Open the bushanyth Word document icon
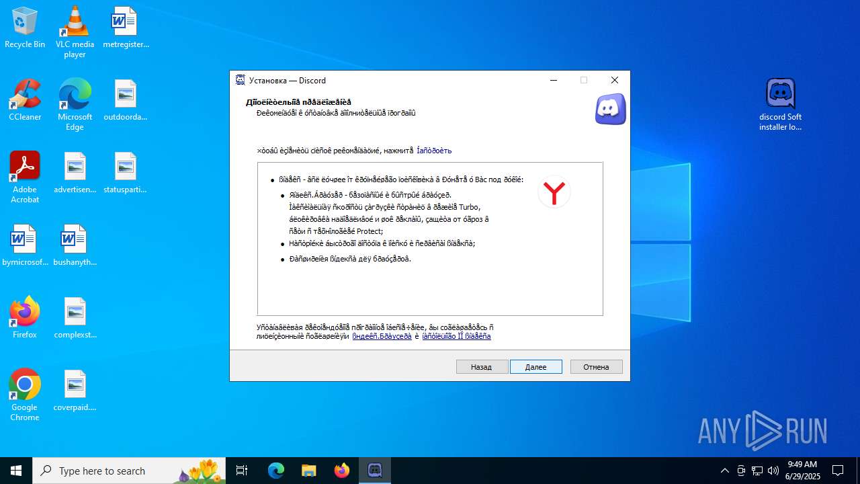Image resolution: width=860 pixels, height=484 pixels. [x=75, y=246]
